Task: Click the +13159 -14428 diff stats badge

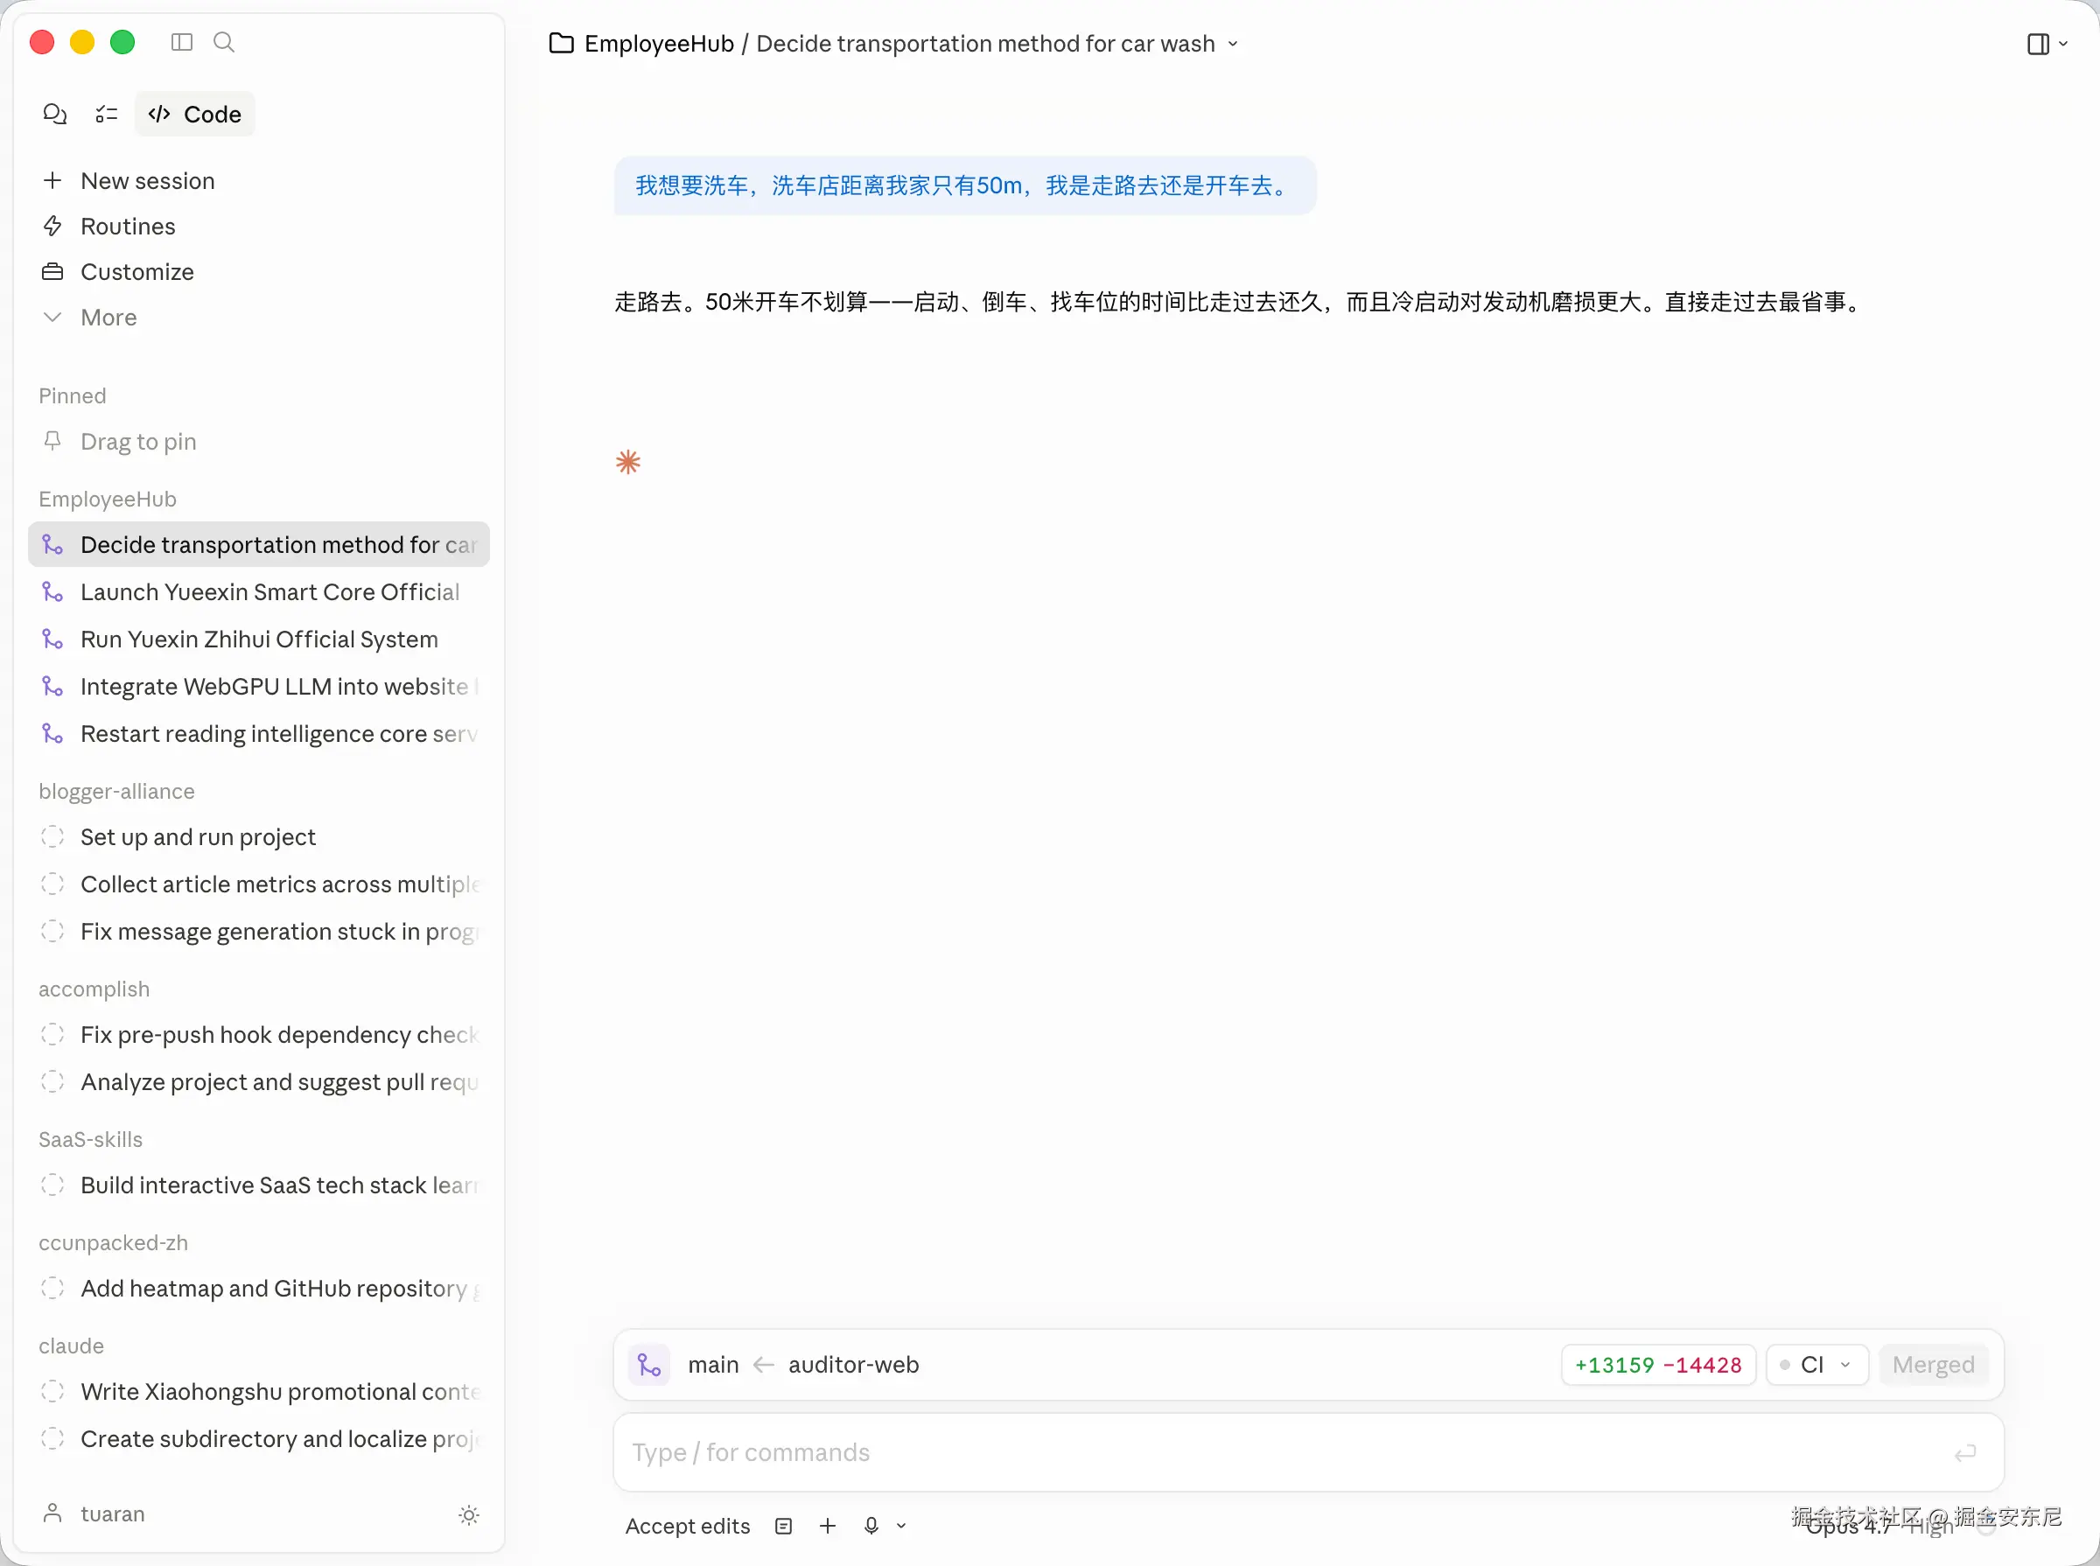Action: click(x=1657, y=1364)
